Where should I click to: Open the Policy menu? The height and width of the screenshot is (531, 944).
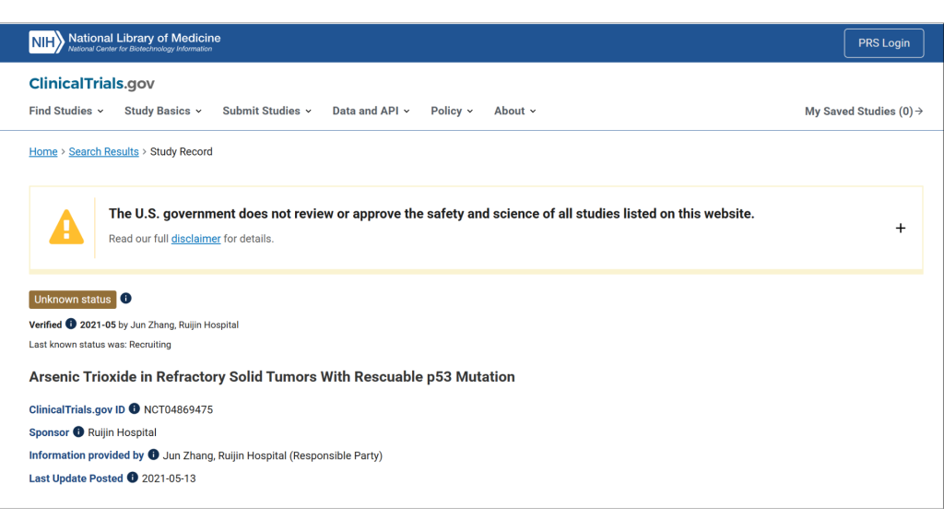point(452,111)
